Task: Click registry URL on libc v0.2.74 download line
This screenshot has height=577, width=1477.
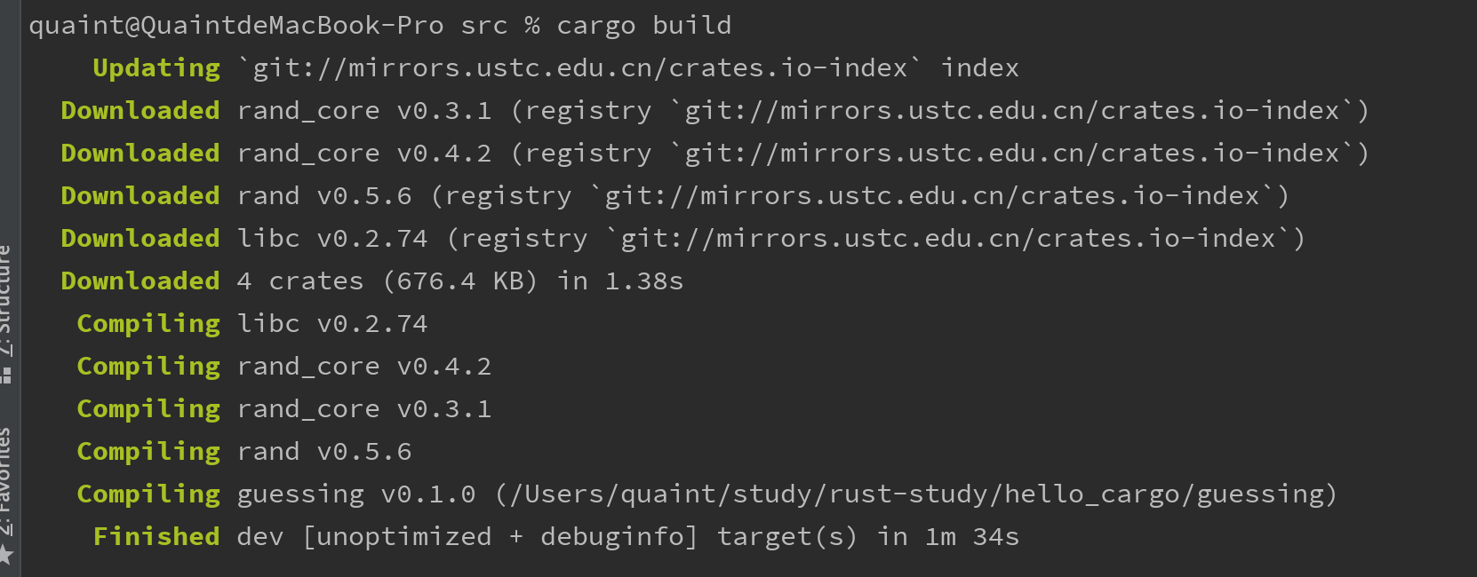Action: 947,239
